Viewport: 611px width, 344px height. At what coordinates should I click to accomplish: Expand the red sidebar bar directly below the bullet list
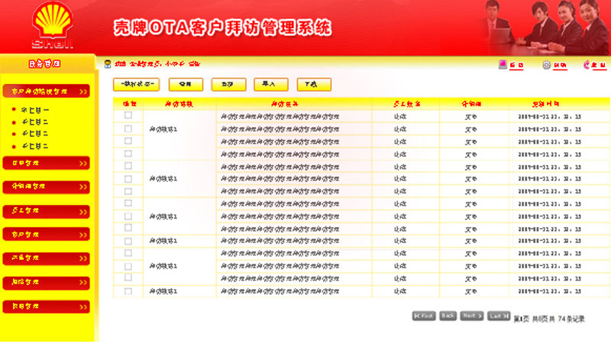tap(46, 163)
